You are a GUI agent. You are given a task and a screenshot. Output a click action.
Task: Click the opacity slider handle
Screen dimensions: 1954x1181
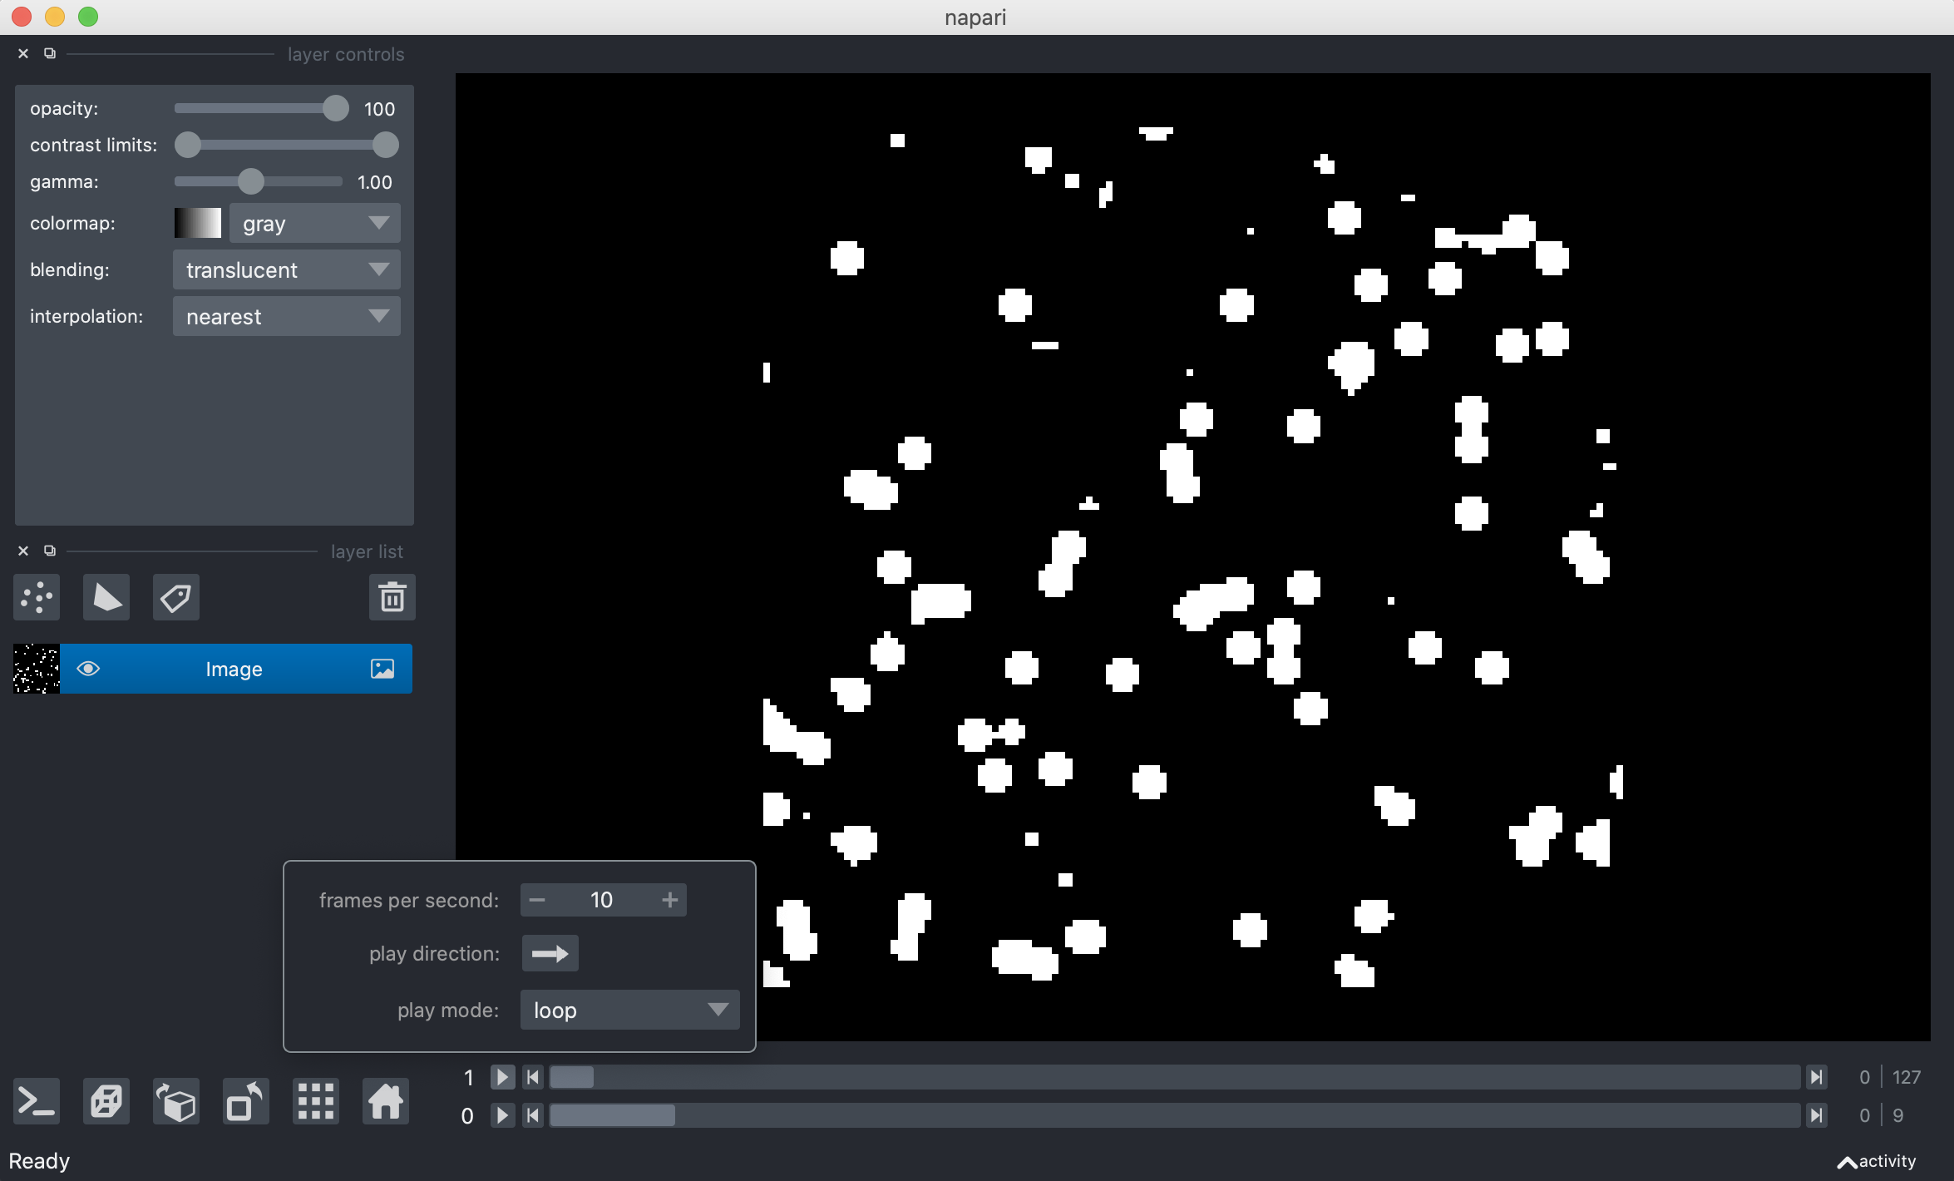[x=335, y=108]
